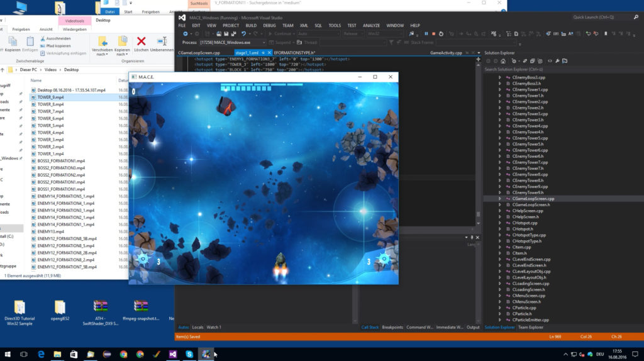
Task: Click the Search Solution Explorer field
Action: 563,69
